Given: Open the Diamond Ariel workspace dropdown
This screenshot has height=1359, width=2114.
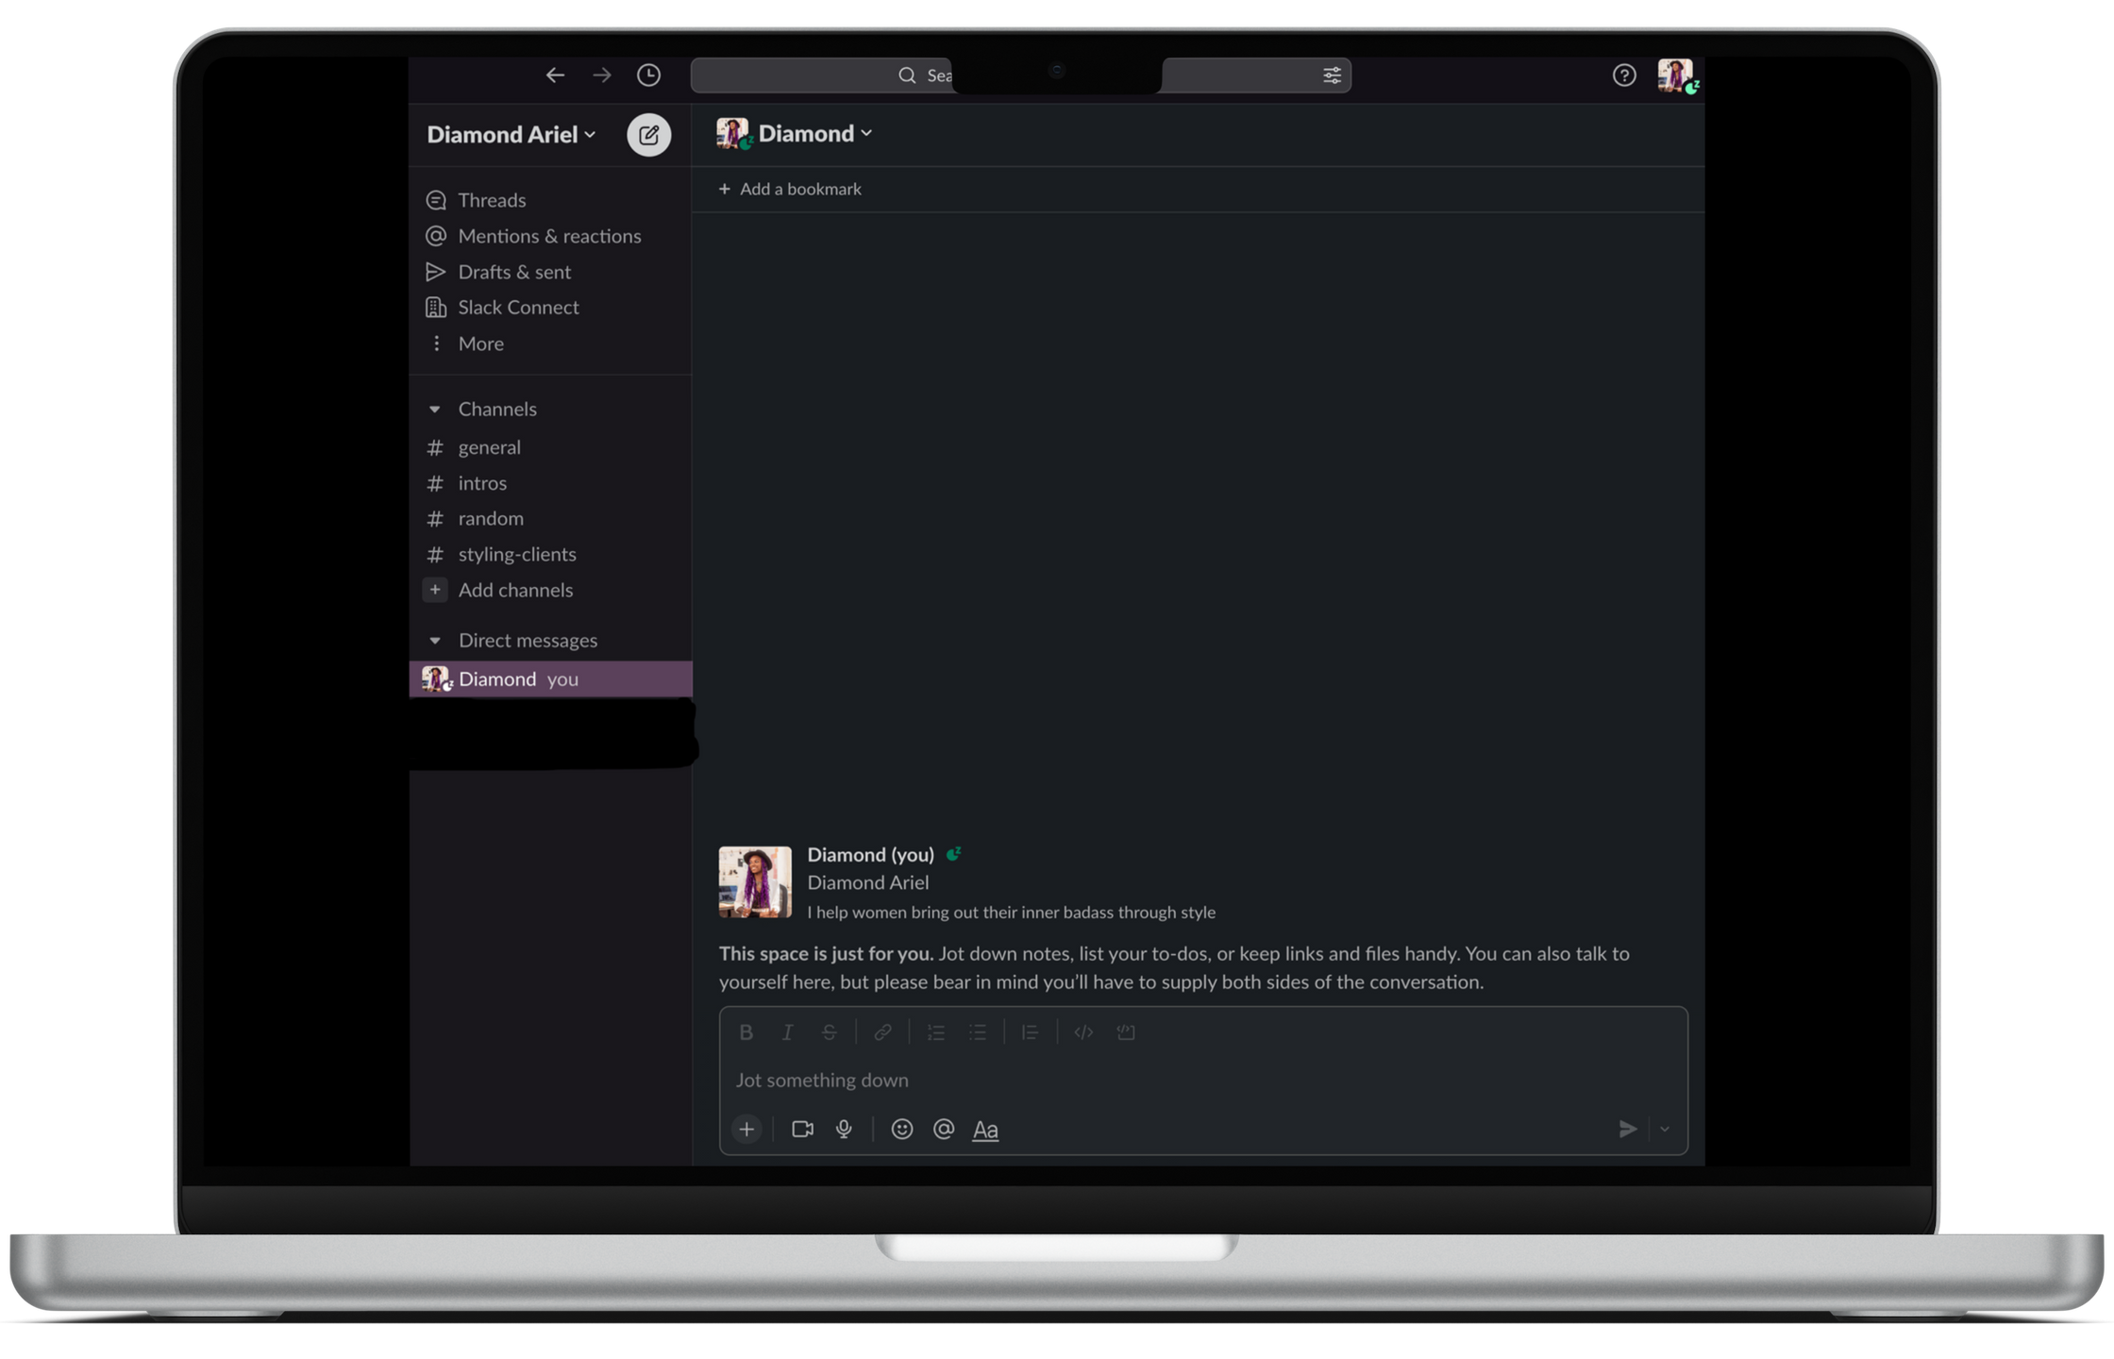Looking at the screenshot, I should tap(511, 135).
